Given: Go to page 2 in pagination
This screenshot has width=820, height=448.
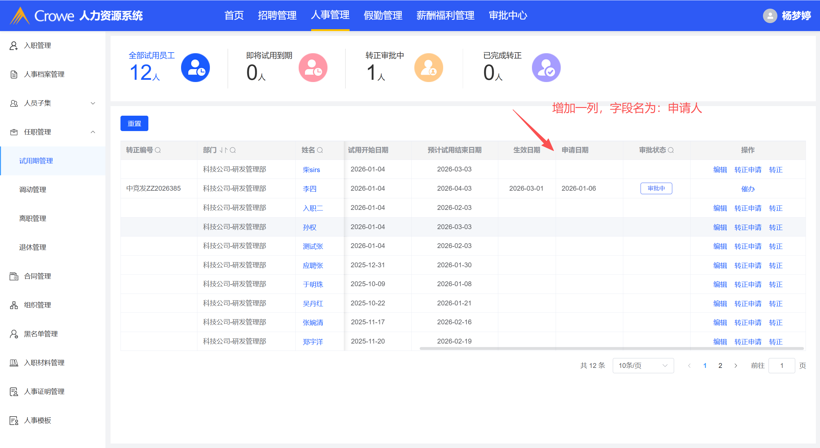Looking at the screenshot, I should point(720,366).
